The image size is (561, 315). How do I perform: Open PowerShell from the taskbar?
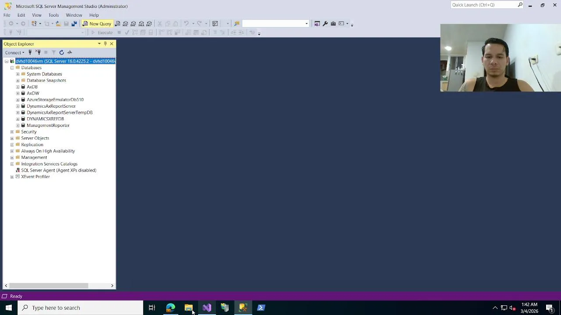click(261, 308)
